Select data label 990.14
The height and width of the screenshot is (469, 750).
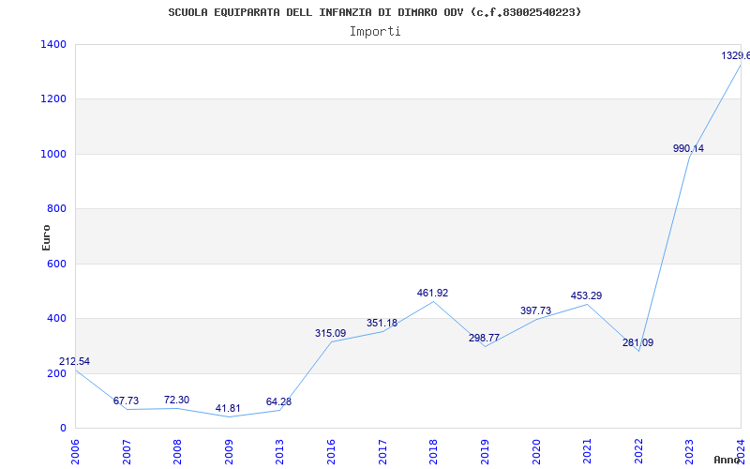click(688, 148)
